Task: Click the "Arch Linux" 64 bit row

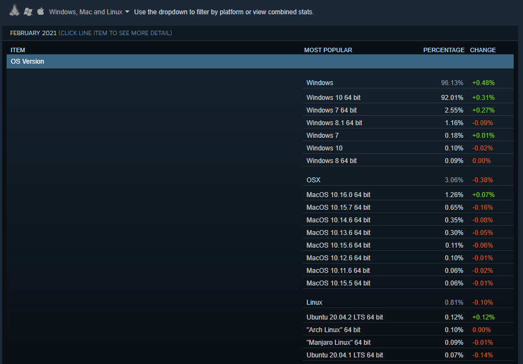Action: point(408,329)
